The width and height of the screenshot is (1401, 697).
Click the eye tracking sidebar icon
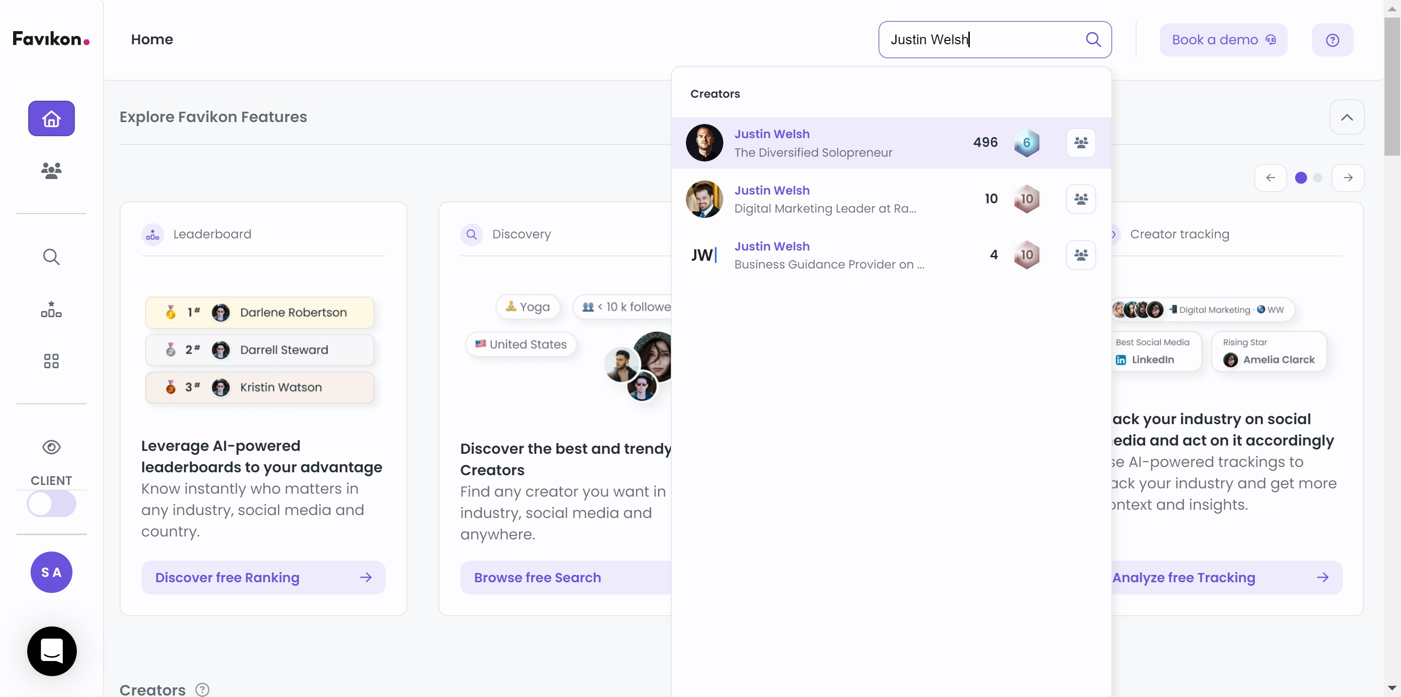[x=51, y=447]
